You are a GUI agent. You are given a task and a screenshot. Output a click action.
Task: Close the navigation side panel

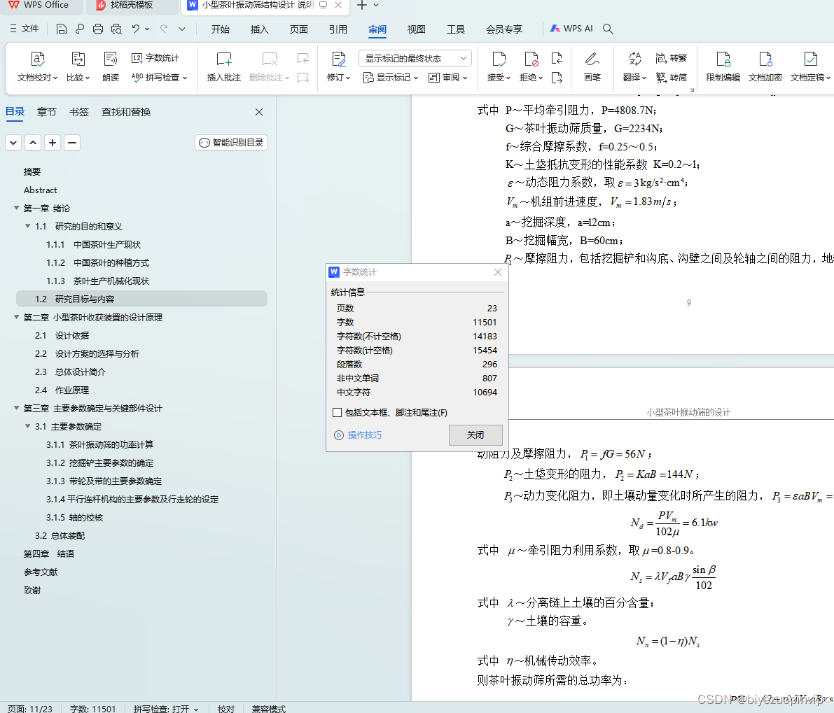tap(259, 112)
